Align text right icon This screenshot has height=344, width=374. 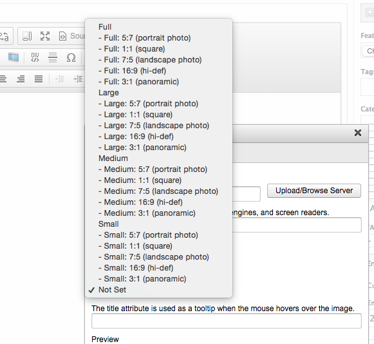pyautogui.click(x=21, y=79)
